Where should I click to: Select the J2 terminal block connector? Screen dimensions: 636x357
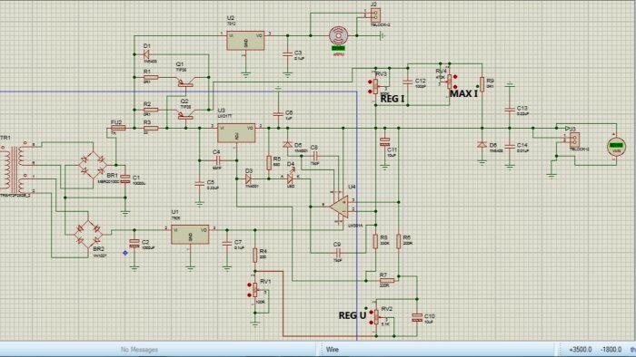[x=375, y=14]
